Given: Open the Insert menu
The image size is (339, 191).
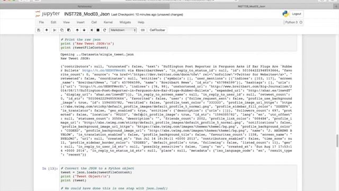Looking at the screenshot, I should (x=81, y=22).
